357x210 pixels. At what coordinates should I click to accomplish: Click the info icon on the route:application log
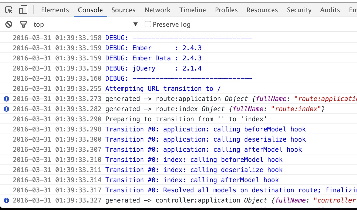[x=6, y=99]
